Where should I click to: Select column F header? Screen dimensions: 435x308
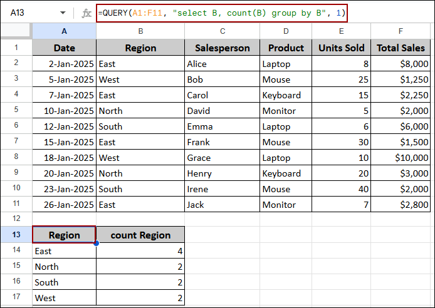pos(401,31)
